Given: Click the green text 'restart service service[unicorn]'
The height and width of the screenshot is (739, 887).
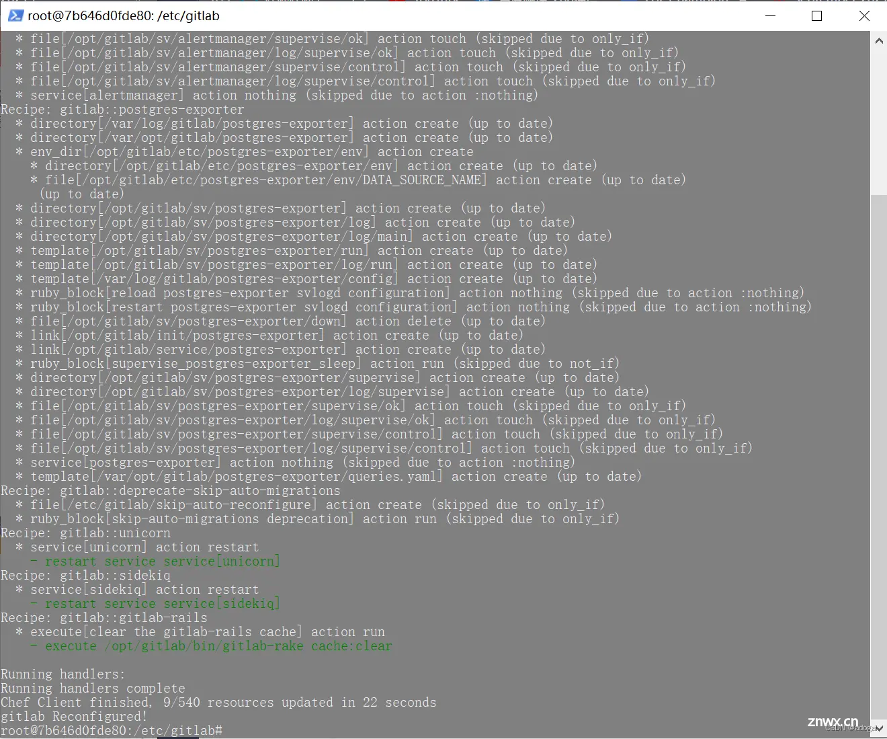Looking at the screenshot, I should [x=163, y=561].
